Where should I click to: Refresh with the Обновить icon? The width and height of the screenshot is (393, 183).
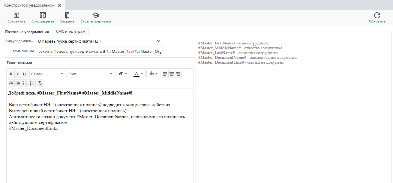click(x=377, y=15)
